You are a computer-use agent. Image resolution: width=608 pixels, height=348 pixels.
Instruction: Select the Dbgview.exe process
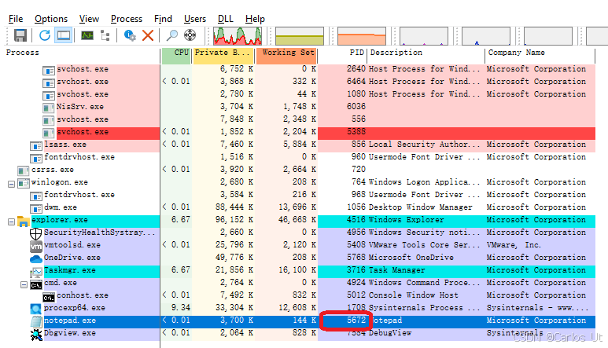[70, 333]
